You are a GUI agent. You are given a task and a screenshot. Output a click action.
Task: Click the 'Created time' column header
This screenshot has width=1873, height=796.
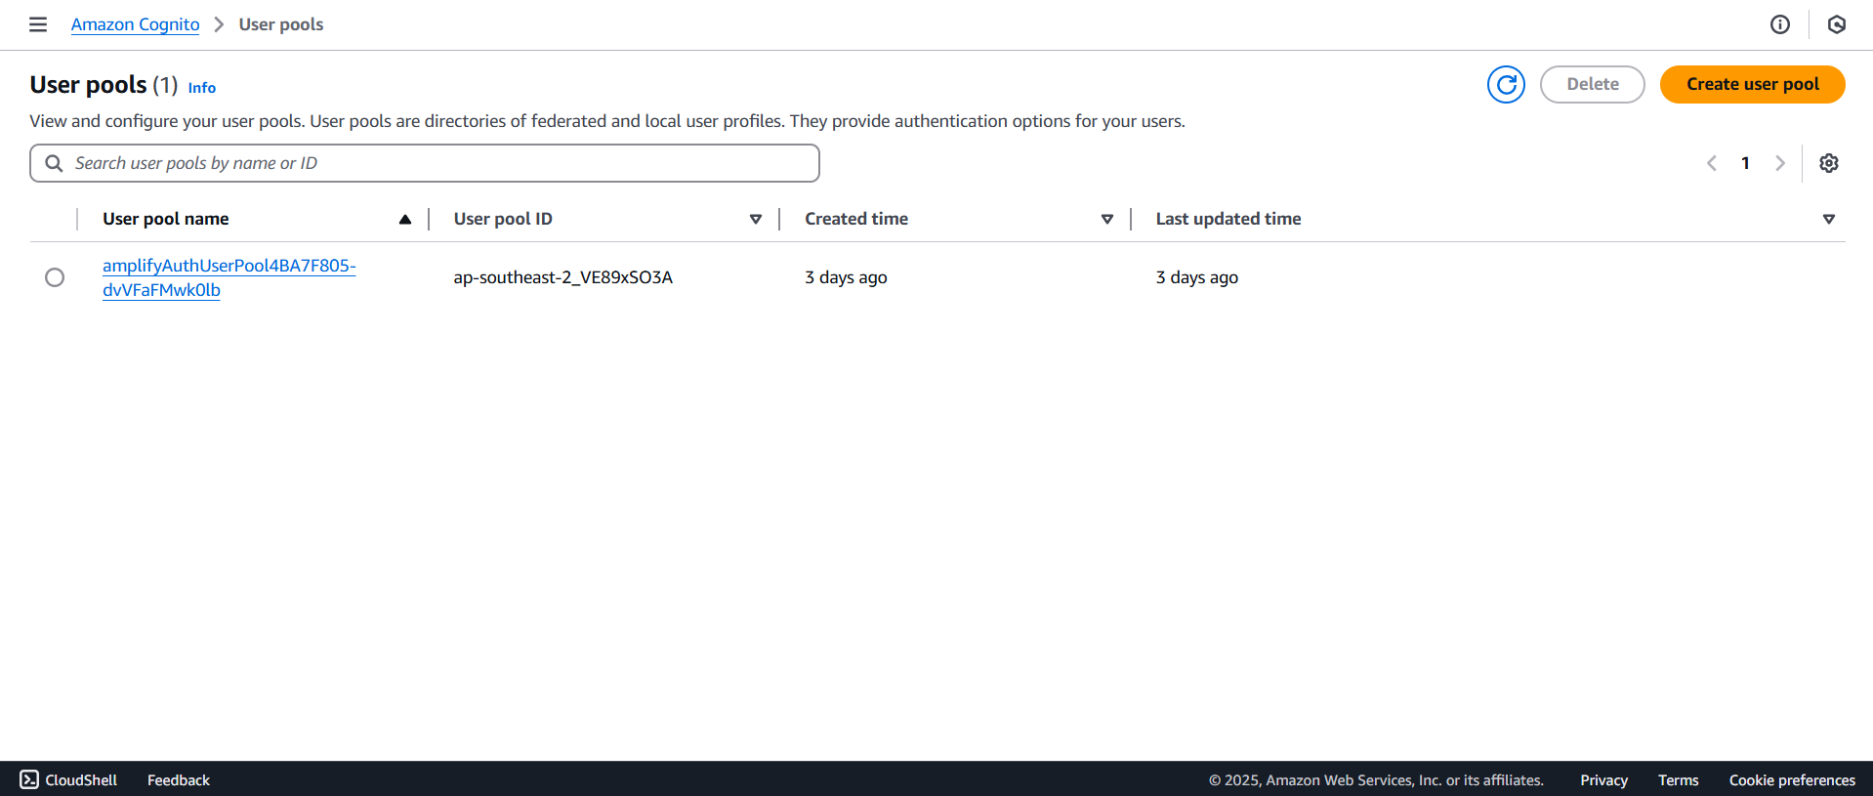pyautogui.click(x=856, y=219)
